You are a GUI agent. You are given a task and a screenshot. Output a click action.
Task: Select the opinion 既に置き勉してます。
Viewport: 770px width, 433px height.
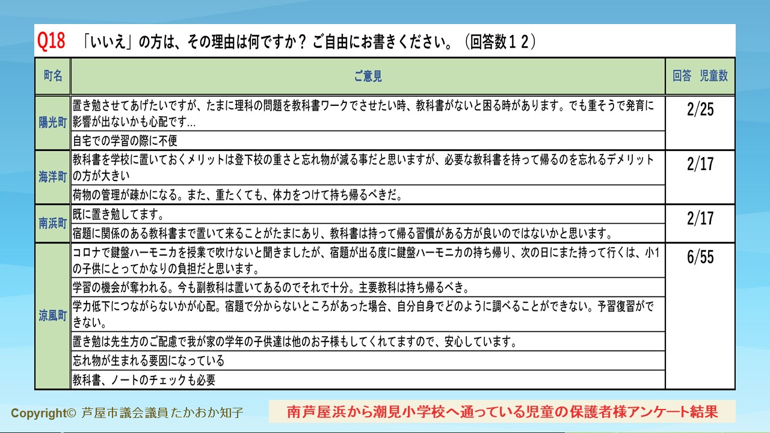pyautogui.click(x=368, y=214)
